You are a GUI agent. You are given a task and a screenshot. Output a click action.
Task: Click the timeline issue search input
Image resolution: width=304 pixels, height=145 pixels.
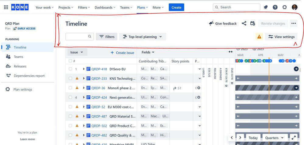[79, 36]
